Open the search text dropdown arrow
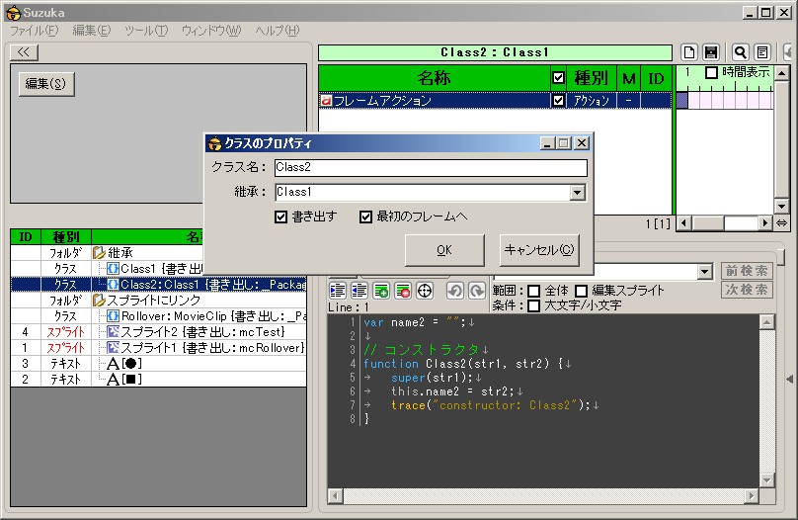This screenshot has width=798, height=520. [704, 272]
